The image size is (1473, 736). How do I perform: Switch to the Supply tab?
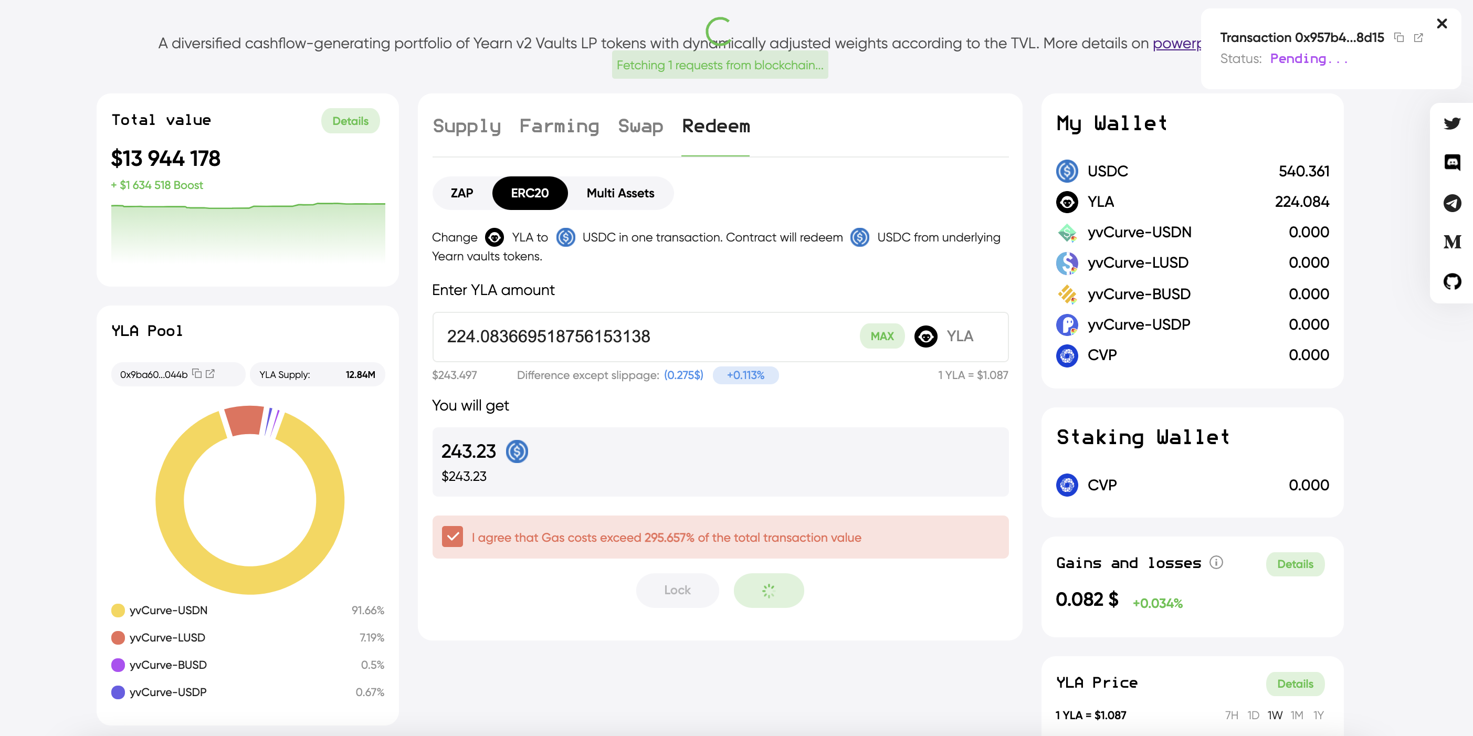[467, 126]
